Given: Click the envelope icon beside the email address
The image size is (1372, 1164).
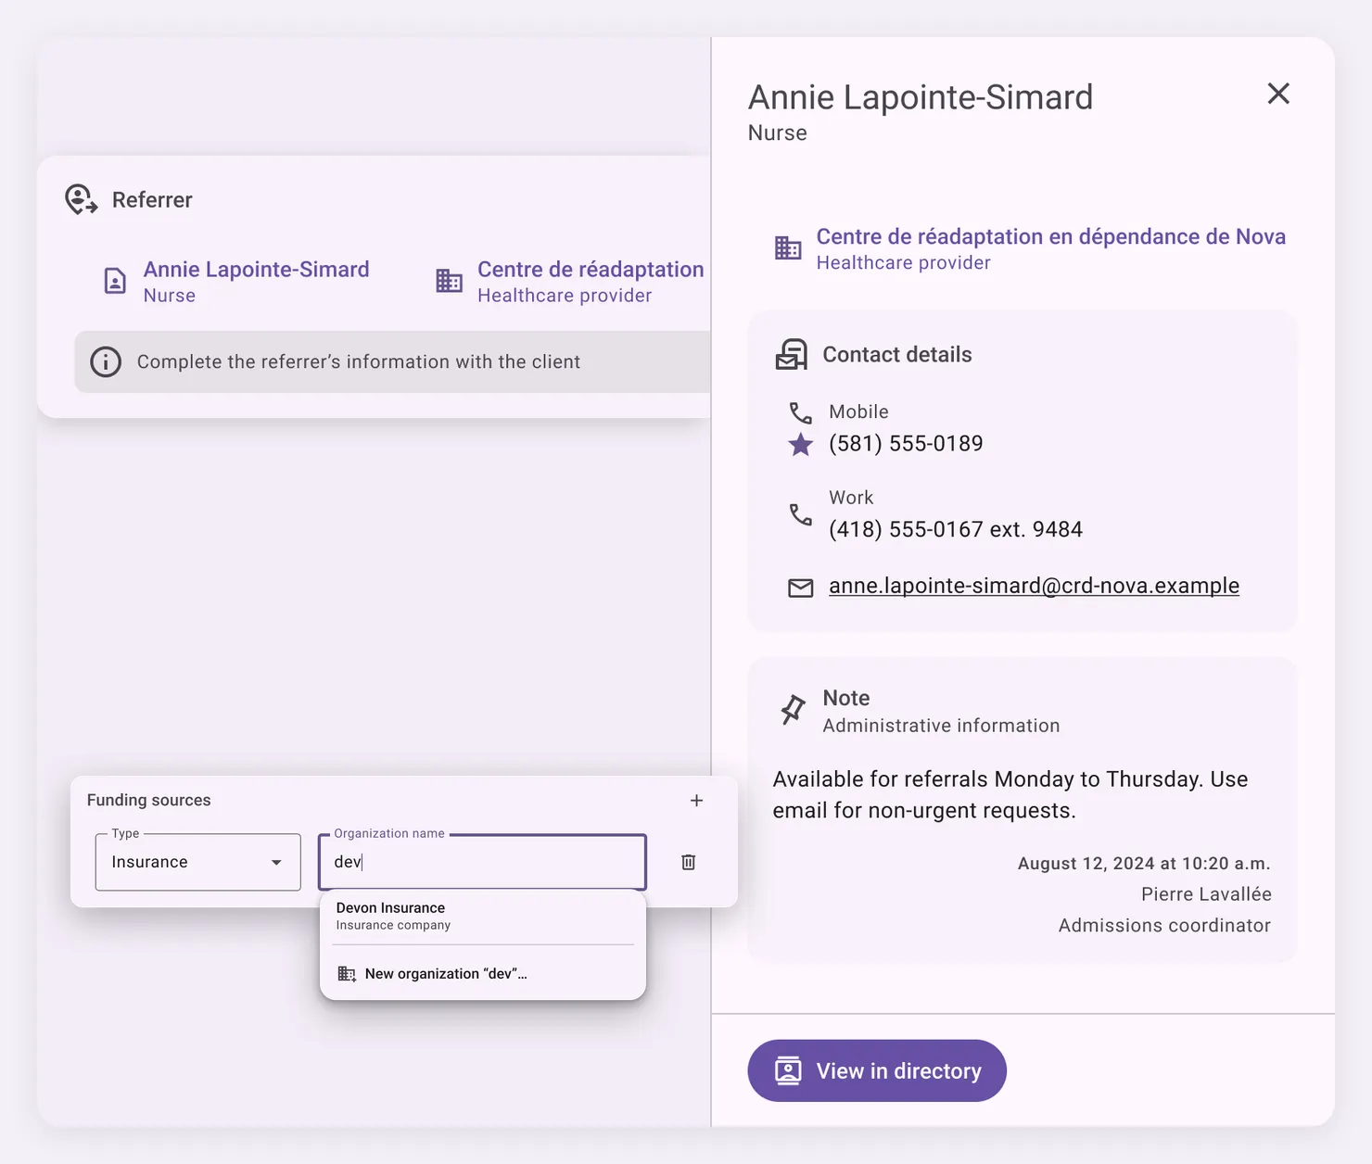Looking at the screenshot, I should [800, 588].
